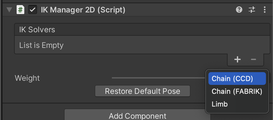
Task: Click the Weight slider track
Action: [x=159, y=78]
